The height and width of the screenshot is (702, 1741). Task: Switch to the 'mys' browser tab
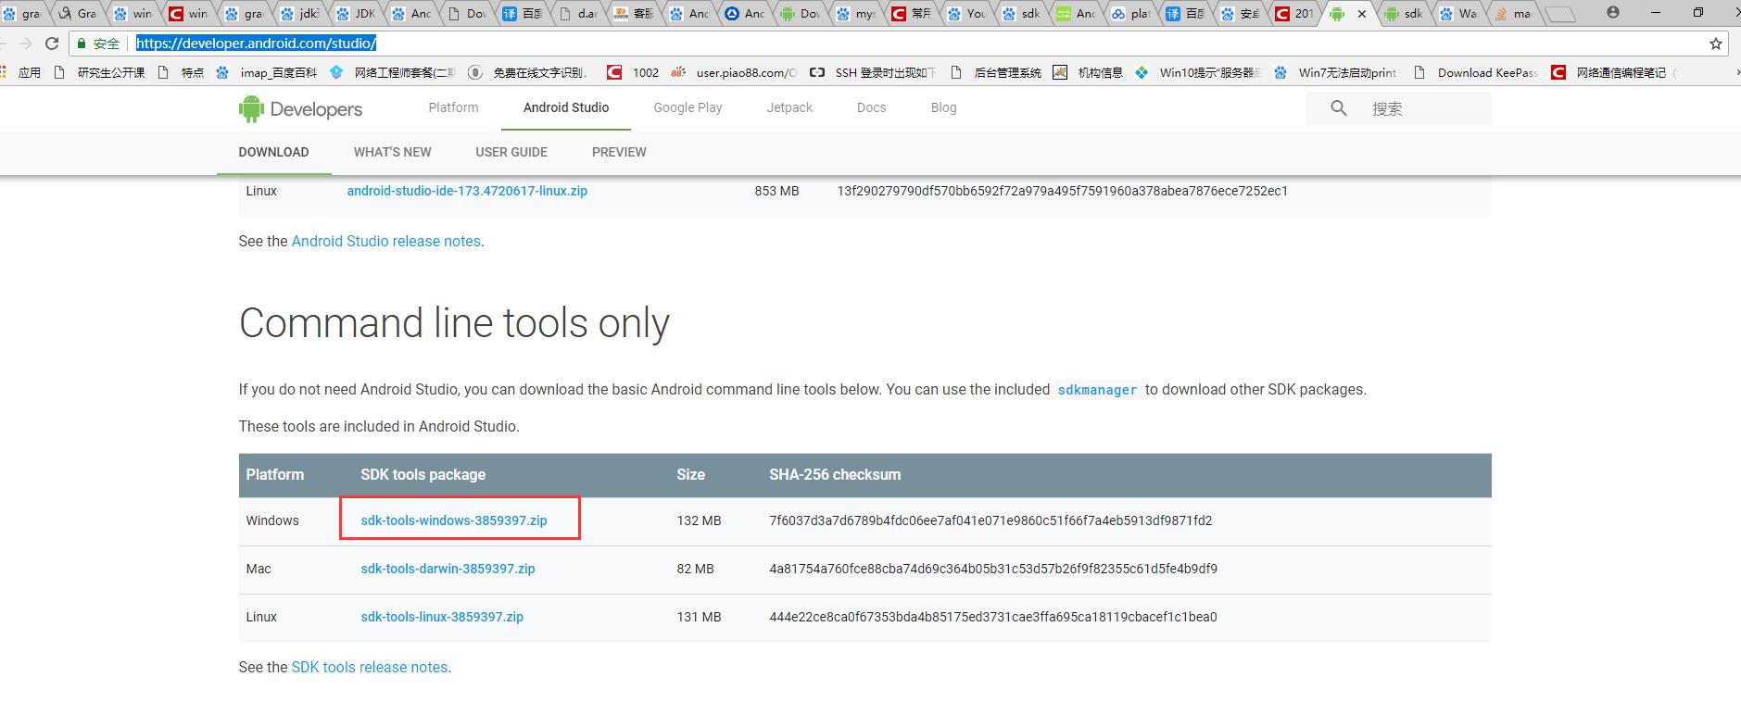click(856, 14)
